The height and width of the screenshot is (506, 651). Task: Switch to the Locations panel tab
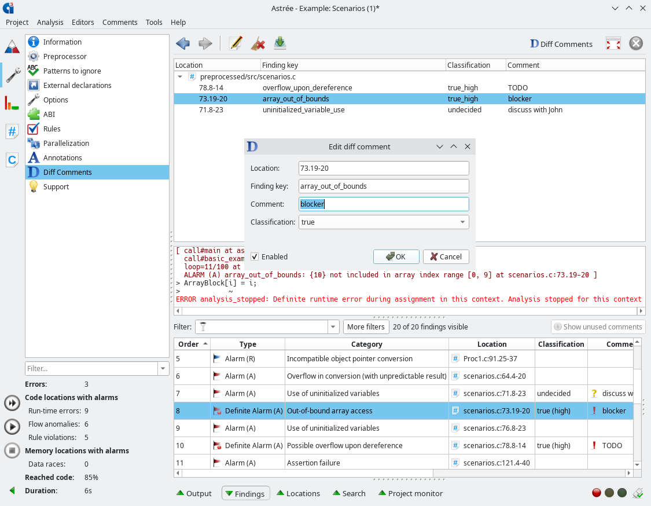298,493
